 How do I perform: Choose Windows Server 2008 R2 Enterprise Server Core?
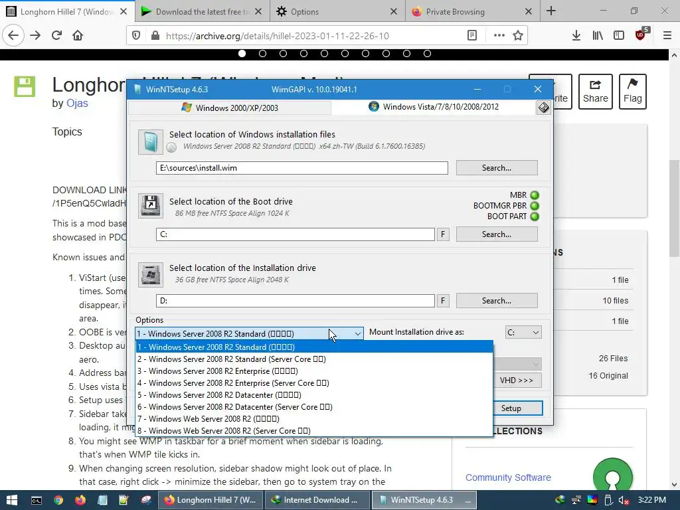(x=314, y=383)
